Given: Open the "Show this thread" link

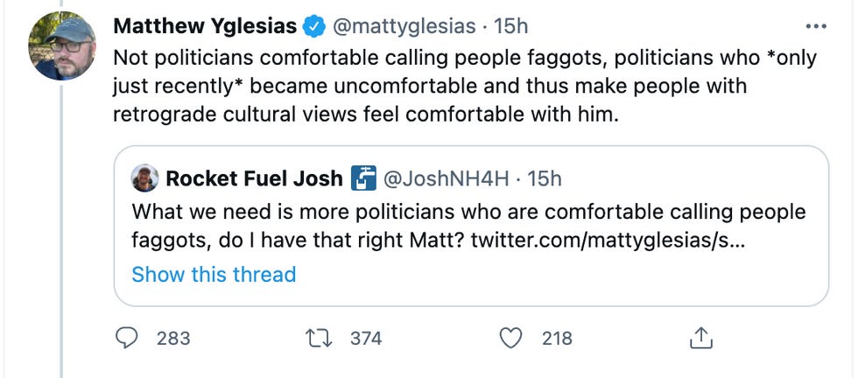Looking at the screenshot, I should 214,274.
